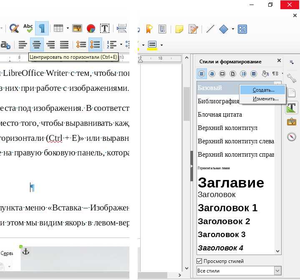Show Table Styles in the styles panel
The width and height of the screenshot is (300, 280).
[254, 74]
